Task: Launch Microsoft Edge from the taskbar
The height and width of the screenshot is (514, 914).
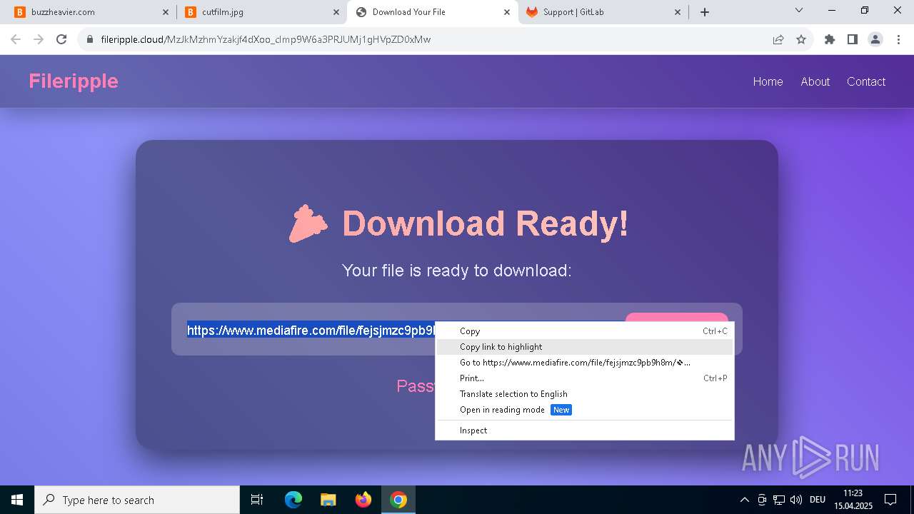Action: 293,500
